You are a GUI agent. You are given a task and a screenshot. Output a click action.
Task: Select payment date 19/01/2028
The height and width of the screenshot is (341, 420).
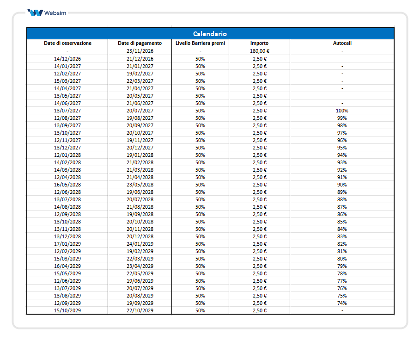click(140, 155)
